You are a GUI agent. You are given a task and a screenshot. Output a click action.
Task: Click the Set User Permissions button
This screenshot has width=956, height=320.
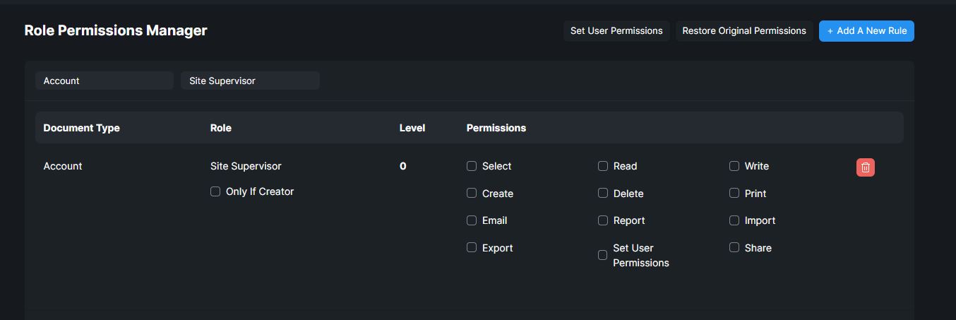616,31
